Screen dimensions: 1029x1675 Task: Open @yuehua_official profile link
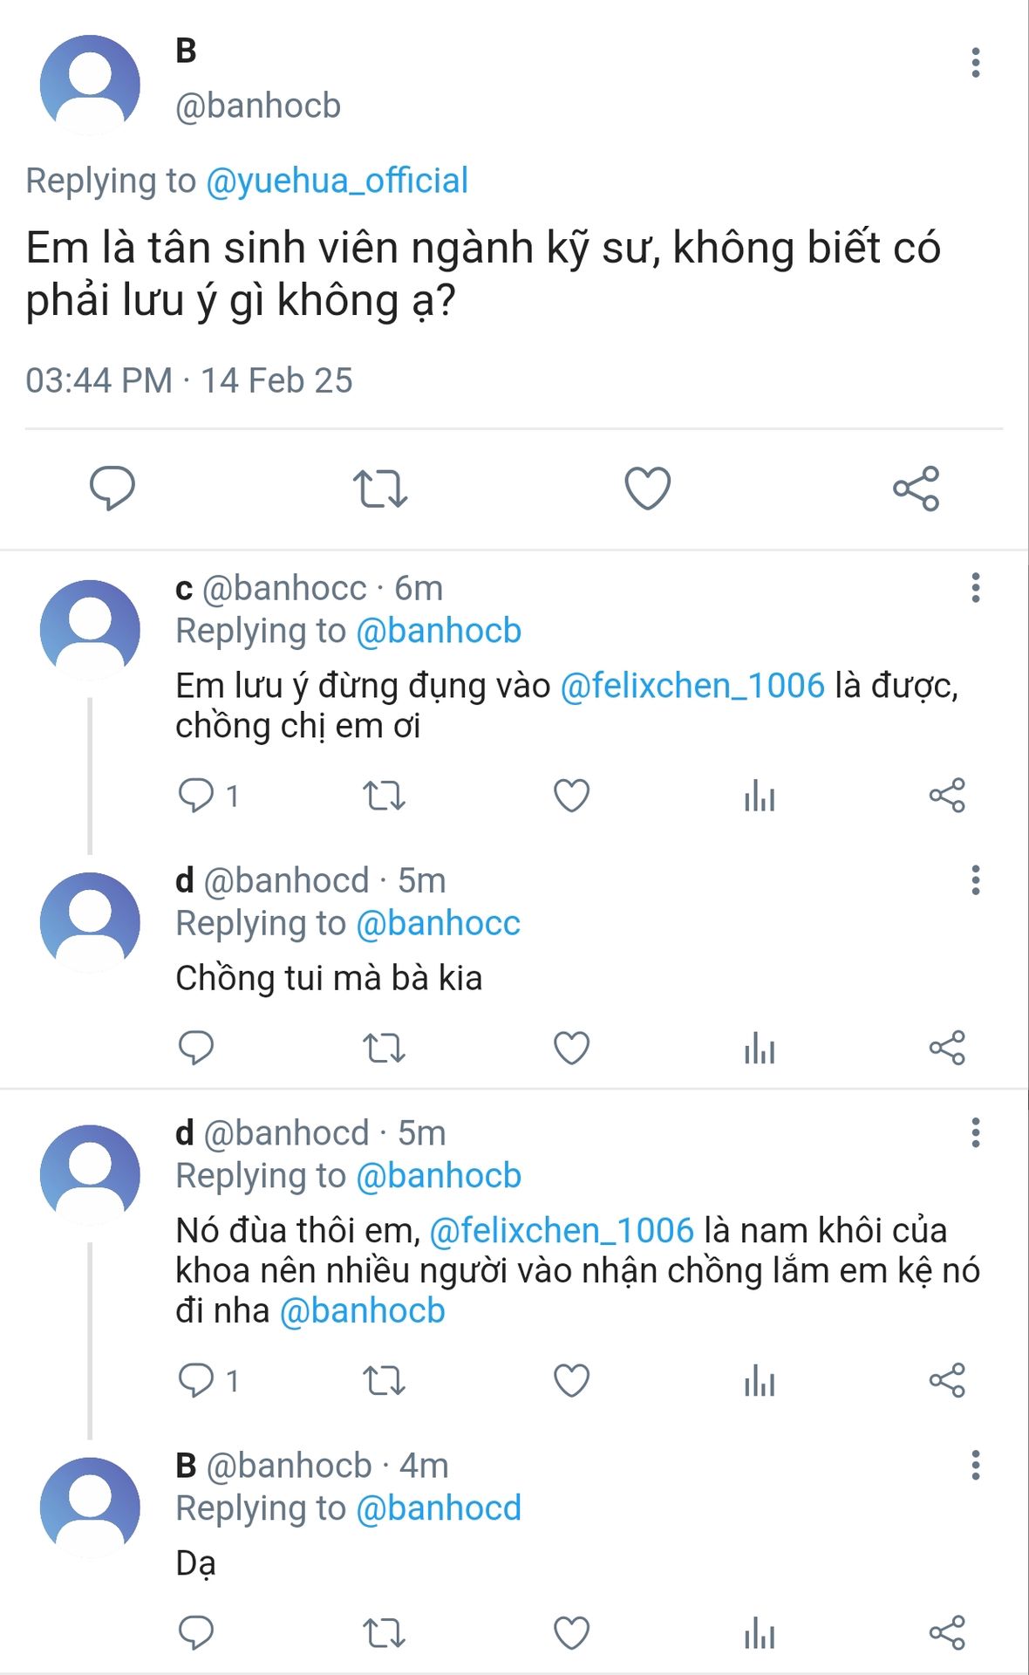tap(337, 181)
